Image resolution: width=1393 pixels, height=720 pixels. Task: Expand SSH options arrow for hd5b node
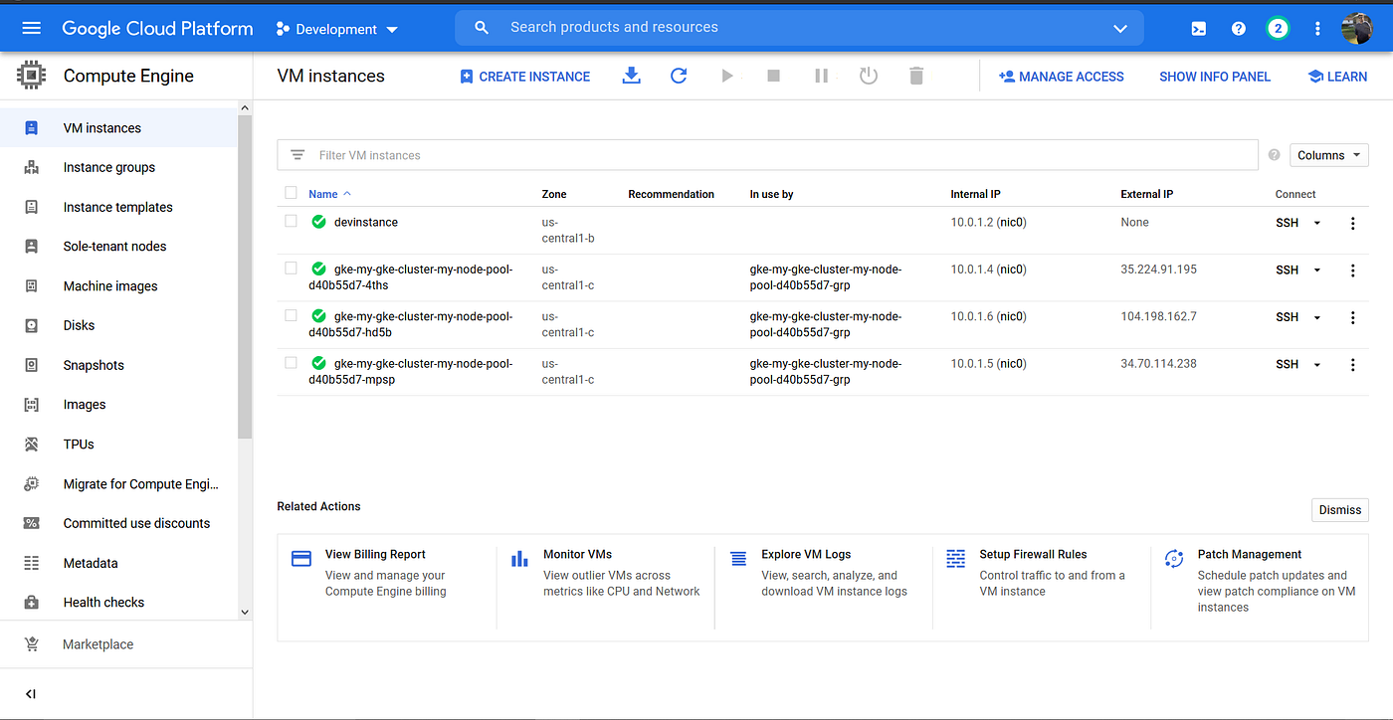click(1317, 317)
